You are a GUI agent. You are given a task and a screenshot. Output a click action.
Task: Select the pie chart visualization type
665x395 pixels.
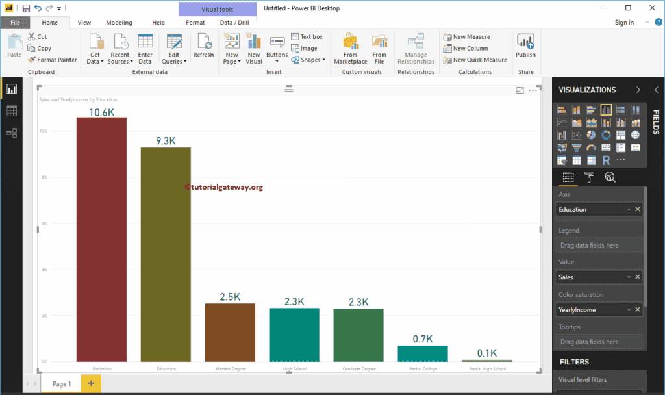[591, 134]
